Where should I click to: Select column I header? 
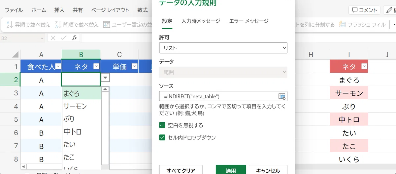click(x=349, y=55)
